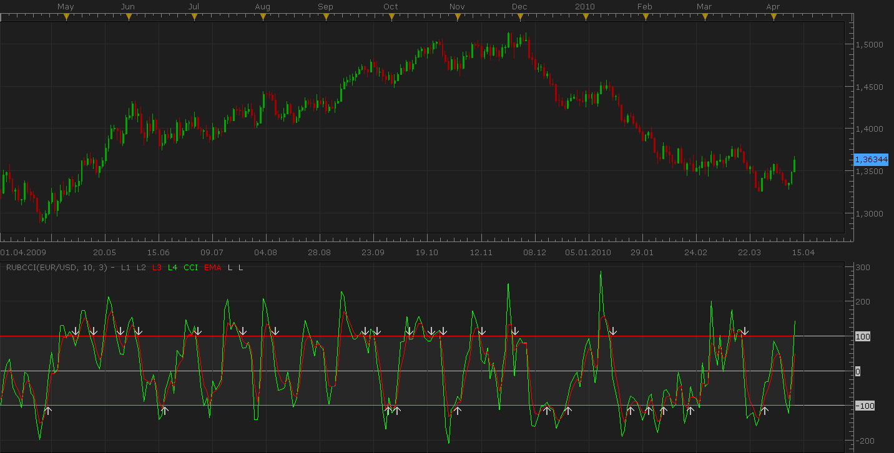
Task: Click the 0 level label on indicator axis
Action: [x=857, y=371]
